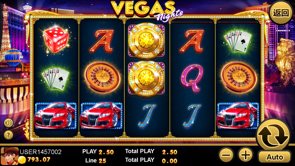
Task: Click the blue J in reel three
Action: [x=147, y=116]
